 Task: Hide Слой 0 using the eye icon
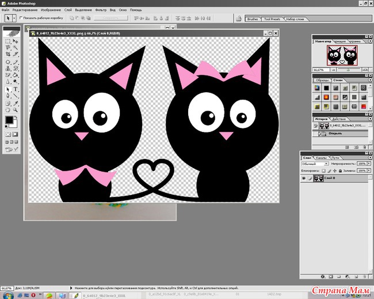click(304, 179)
